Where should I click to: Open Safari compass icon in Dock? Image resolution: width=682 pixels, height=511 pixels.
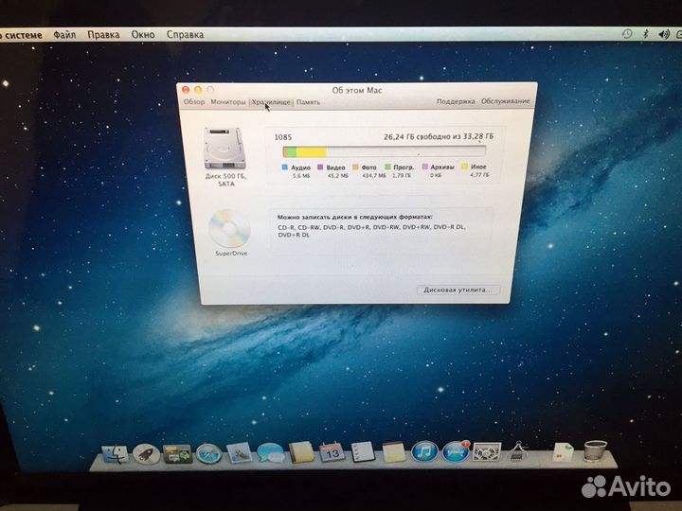pos(208,453)
